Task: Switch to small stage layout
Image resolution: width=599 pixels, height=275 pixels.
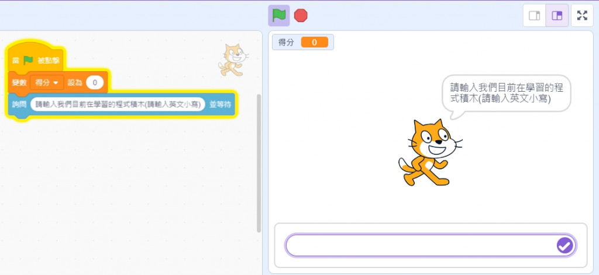Action: point(534,16)
